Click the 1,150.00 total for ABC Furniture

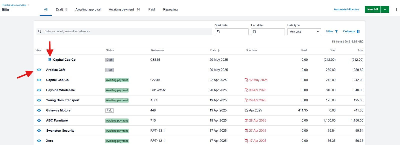[357, 120]
